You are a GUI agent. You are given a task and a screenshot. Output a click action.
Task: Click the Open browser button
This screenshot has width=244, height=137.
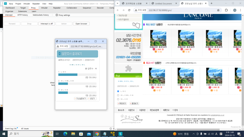point(81,24)
